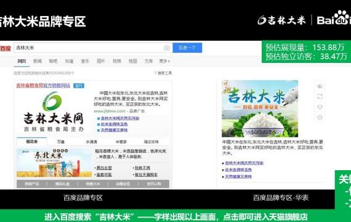
Task: Select the 海兰珍珠 brand tab
Action: (x=151, y=142)
